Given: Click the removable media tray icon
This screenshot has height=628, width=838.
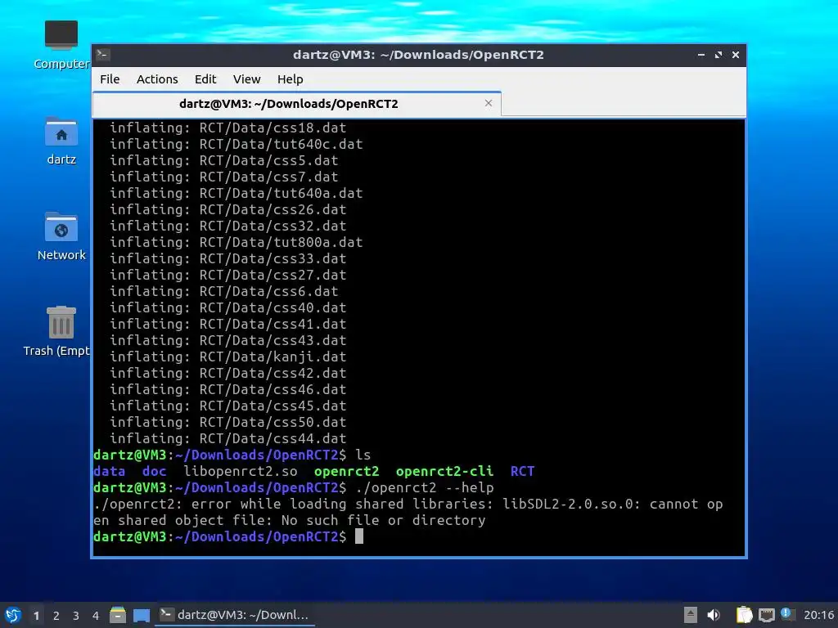Looking at the screenshot, I should click(691, 615).
